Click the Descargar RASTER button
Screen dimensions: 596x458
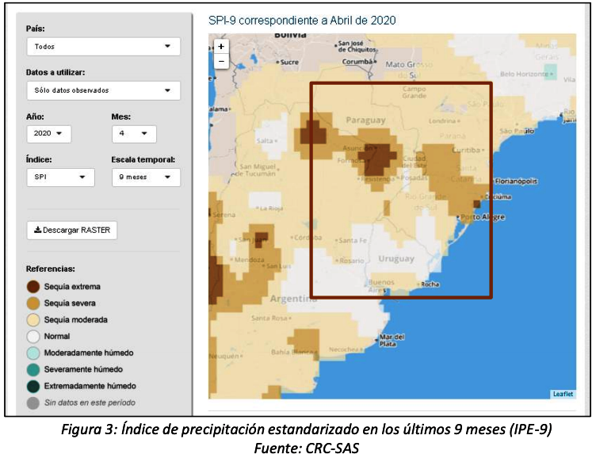point(72,231)
